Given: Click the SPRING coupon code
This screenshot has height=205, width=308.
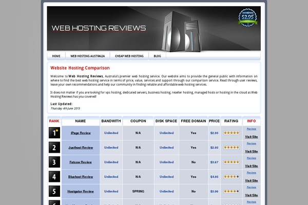Looking at the screenshot, I should pos(138,192).
